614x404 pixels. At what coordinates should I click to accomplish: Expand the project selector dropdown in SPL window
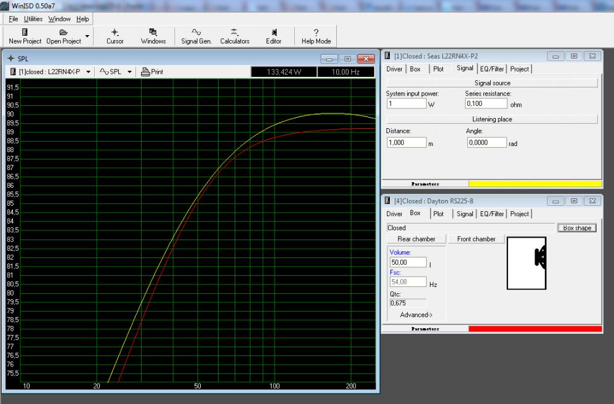pyautogui.click(x=88, y=72)
